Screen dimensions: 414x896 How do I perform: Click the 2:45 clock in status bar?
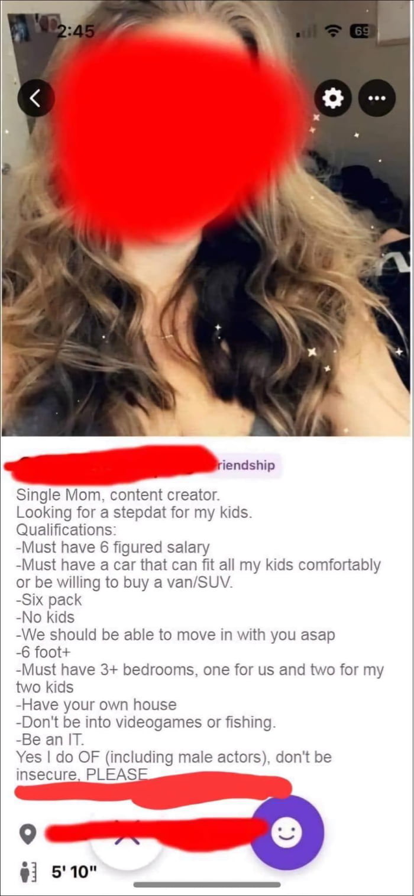(x=76, y=32)
